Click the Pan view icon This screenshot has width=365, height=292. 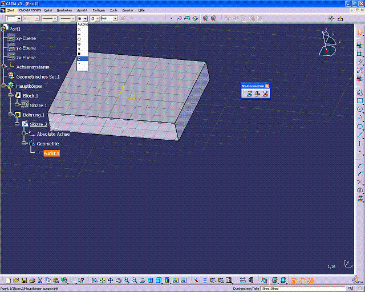(110, 281)
